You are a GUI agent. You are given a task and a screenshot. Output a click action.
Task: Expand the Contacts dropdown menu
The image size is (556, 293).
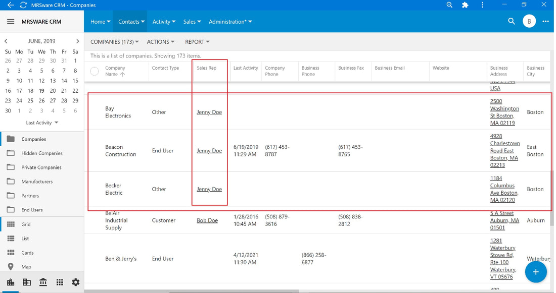click(x=131, y=22)
